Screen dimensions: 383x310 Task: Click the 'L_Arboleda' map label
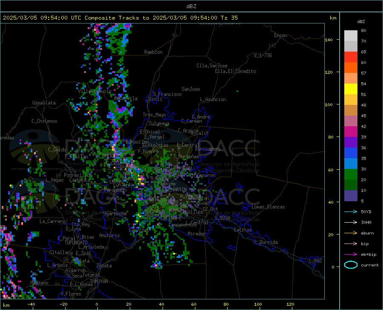91,247
